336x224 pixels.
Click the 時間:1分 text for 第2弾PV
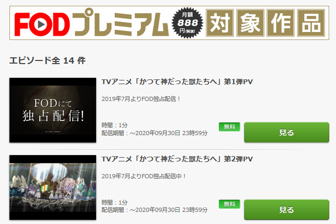114,202
